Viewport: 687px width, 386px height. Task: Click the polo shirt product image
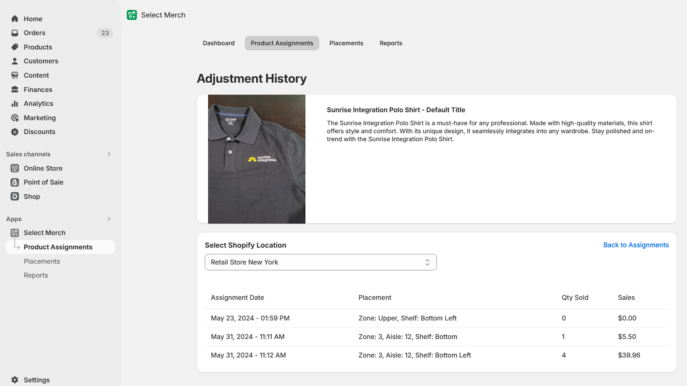tap(256, 159)
